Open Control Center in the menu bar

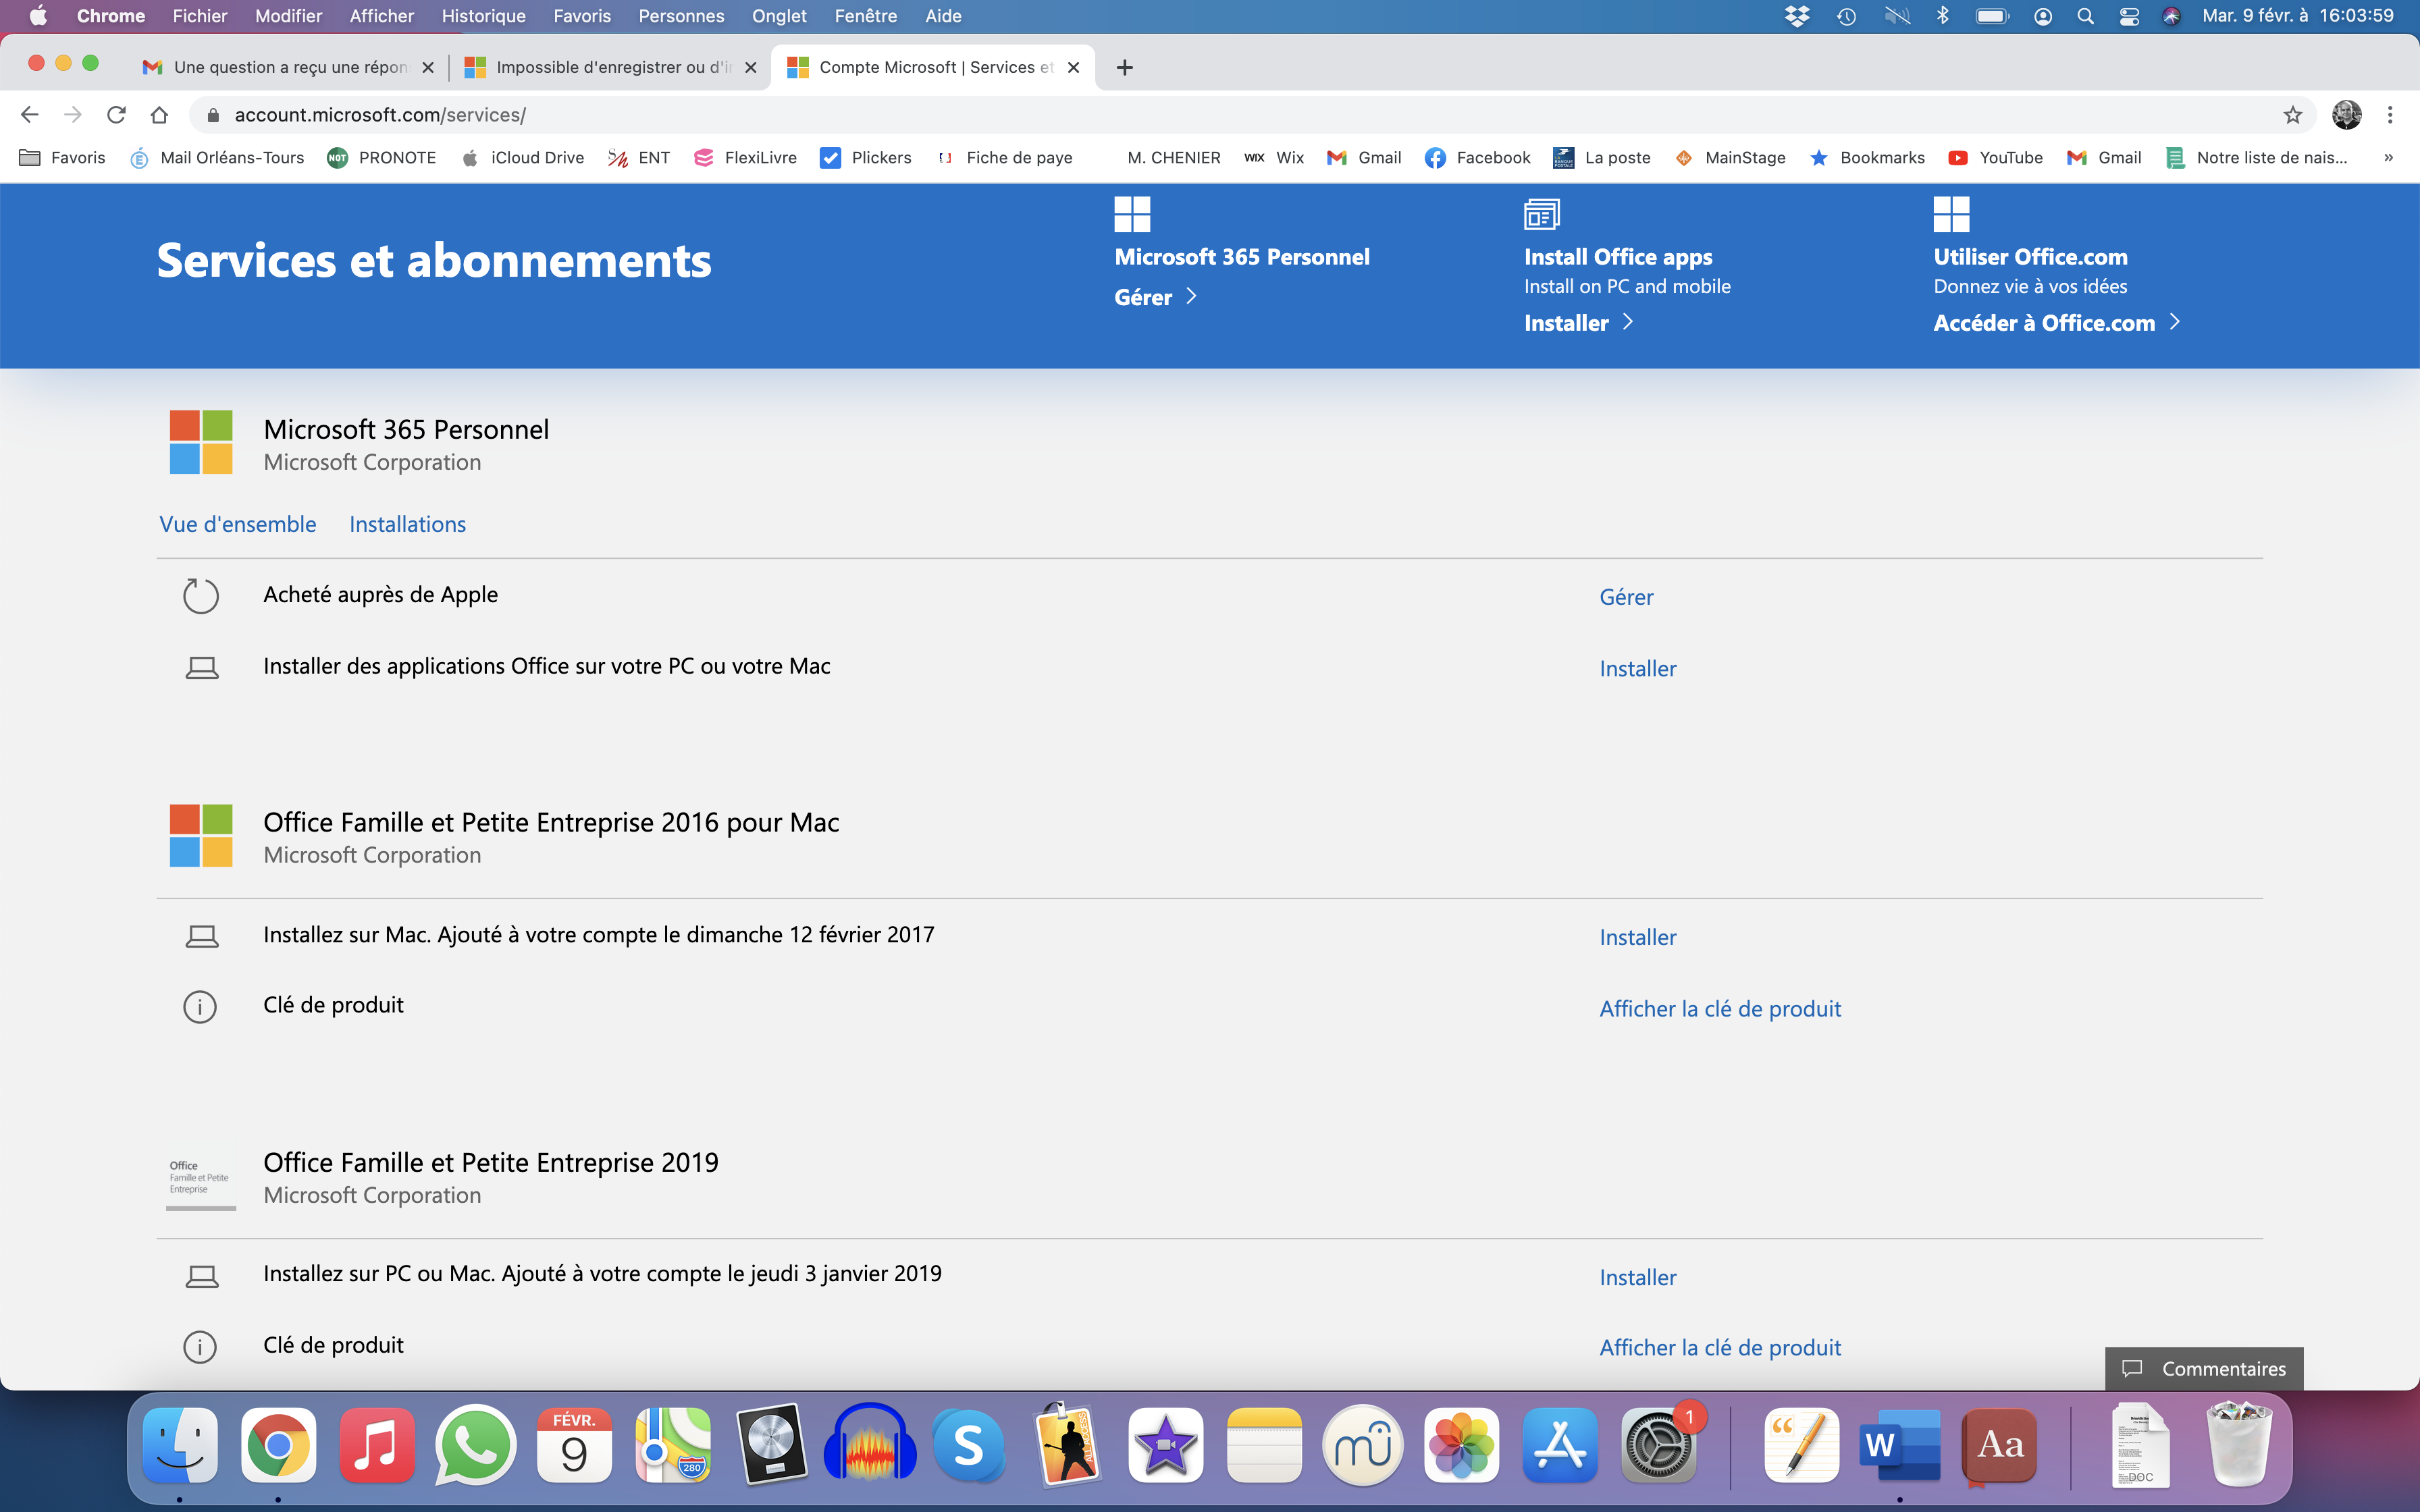coord(2129,16)
